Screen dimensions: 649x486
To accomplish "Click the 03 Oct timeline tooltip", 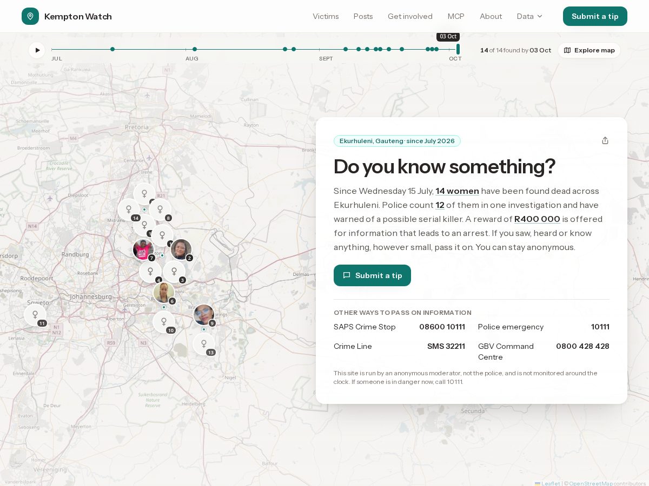I will tap(448, 37).
